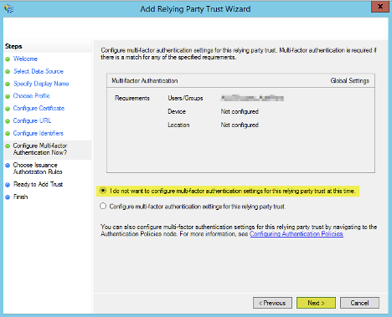Click the green bullet beside Configure URL
This screenshot has height=317, width=392.
(x=8, y=121)
